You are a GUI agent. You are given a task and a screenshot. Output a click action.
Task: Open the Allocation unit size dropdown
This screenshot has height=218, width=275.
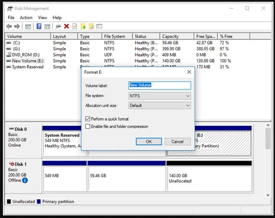159,105
